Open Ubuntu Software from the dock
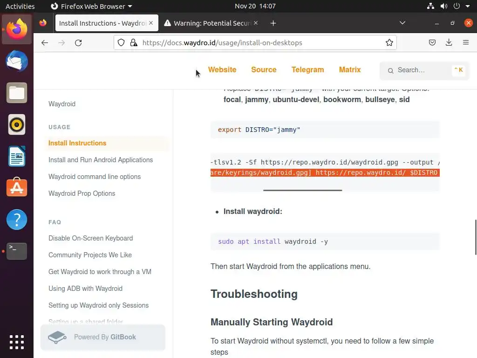477x358 pixels. (17, 187)
